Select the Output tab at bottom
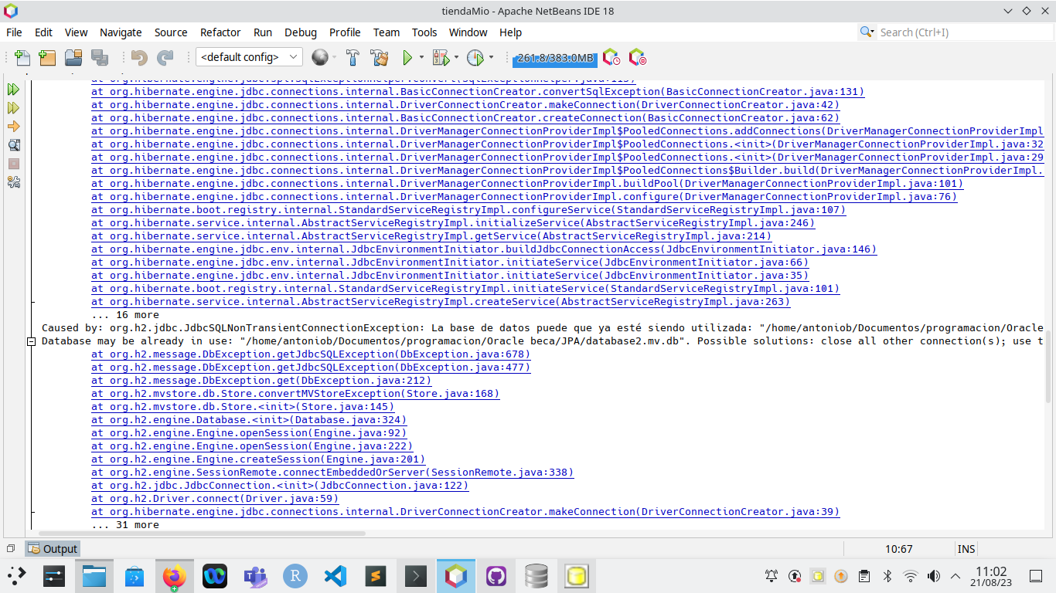Viewport: 1056px width, 593px height. click(53, 549)
